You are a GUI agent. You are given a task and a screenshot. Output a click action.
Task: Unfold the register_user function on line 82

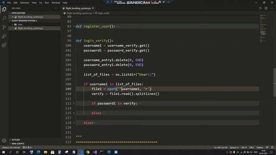click(x=74, y=26)
